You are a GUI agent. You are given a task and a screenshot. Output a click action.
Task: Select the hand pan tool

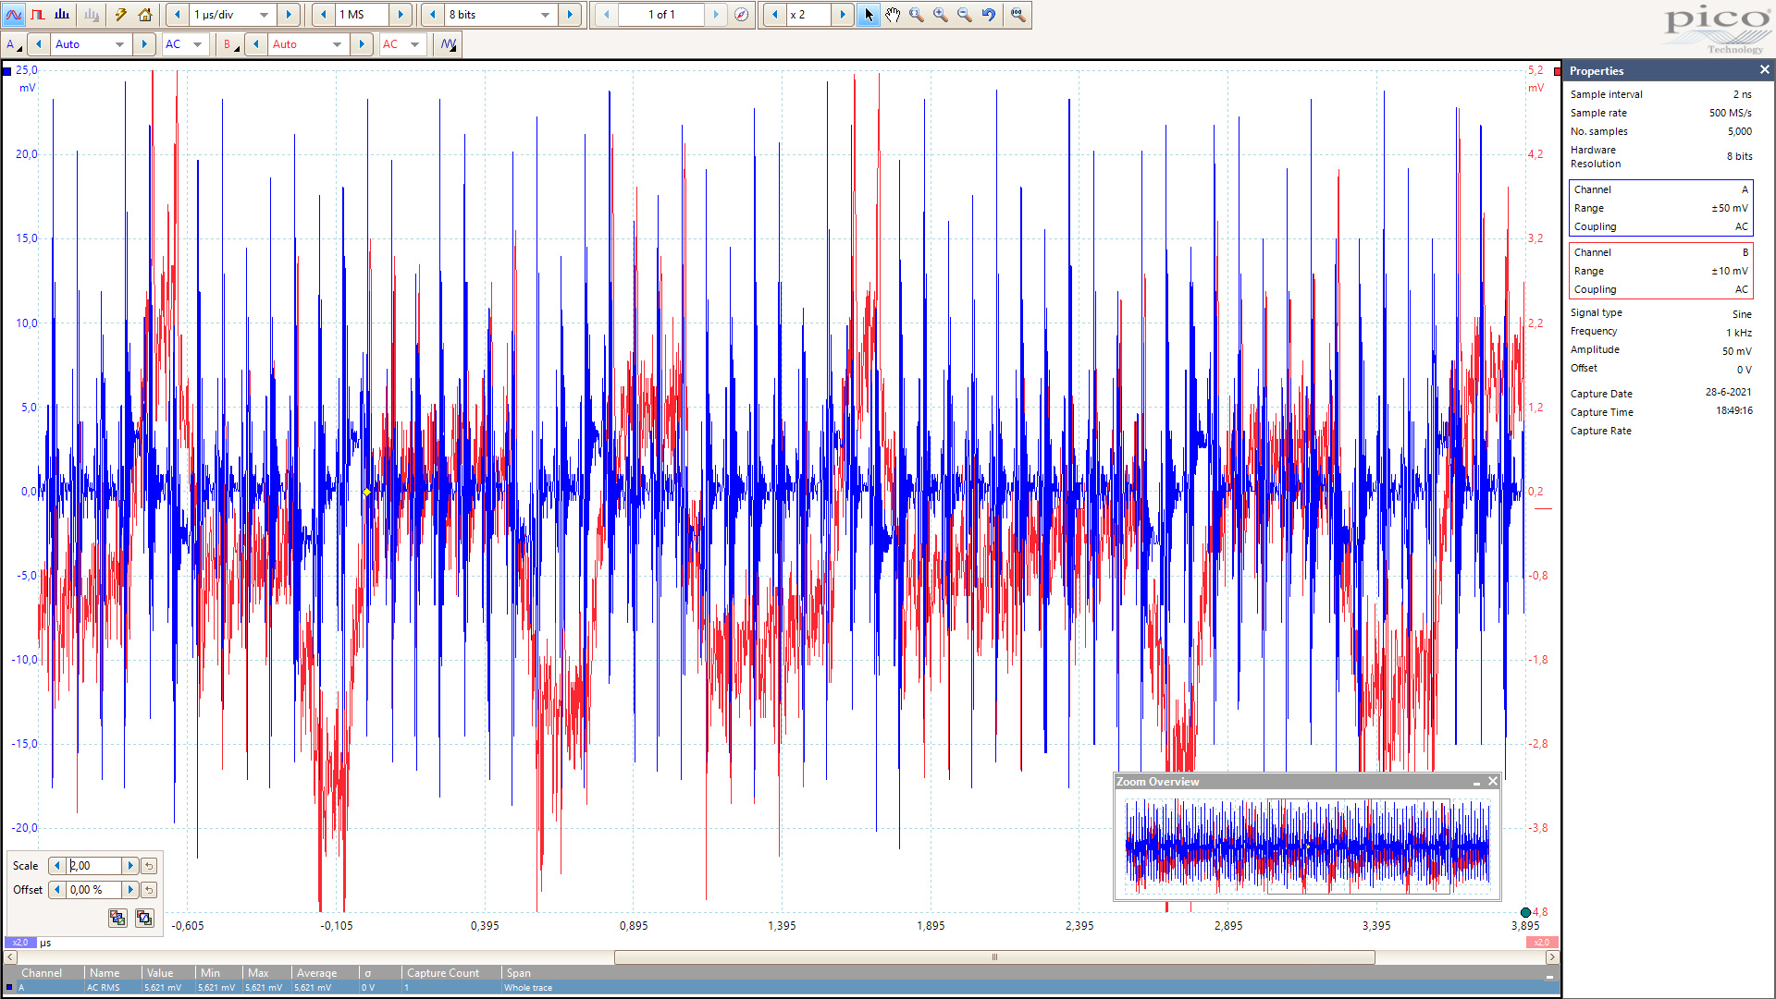893,15
